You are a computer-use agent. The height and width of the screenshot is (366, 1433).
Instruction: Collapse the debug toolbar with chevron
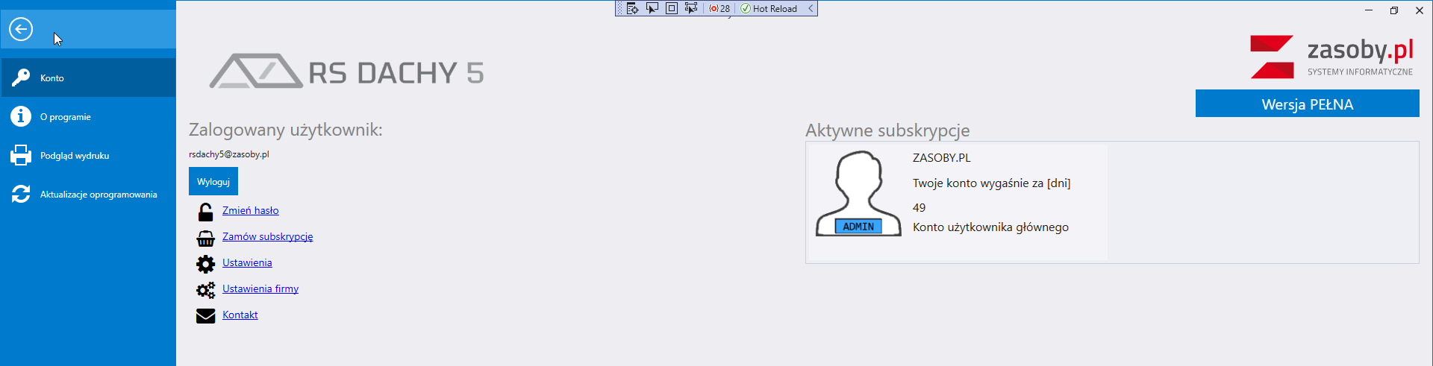(811, 8)
